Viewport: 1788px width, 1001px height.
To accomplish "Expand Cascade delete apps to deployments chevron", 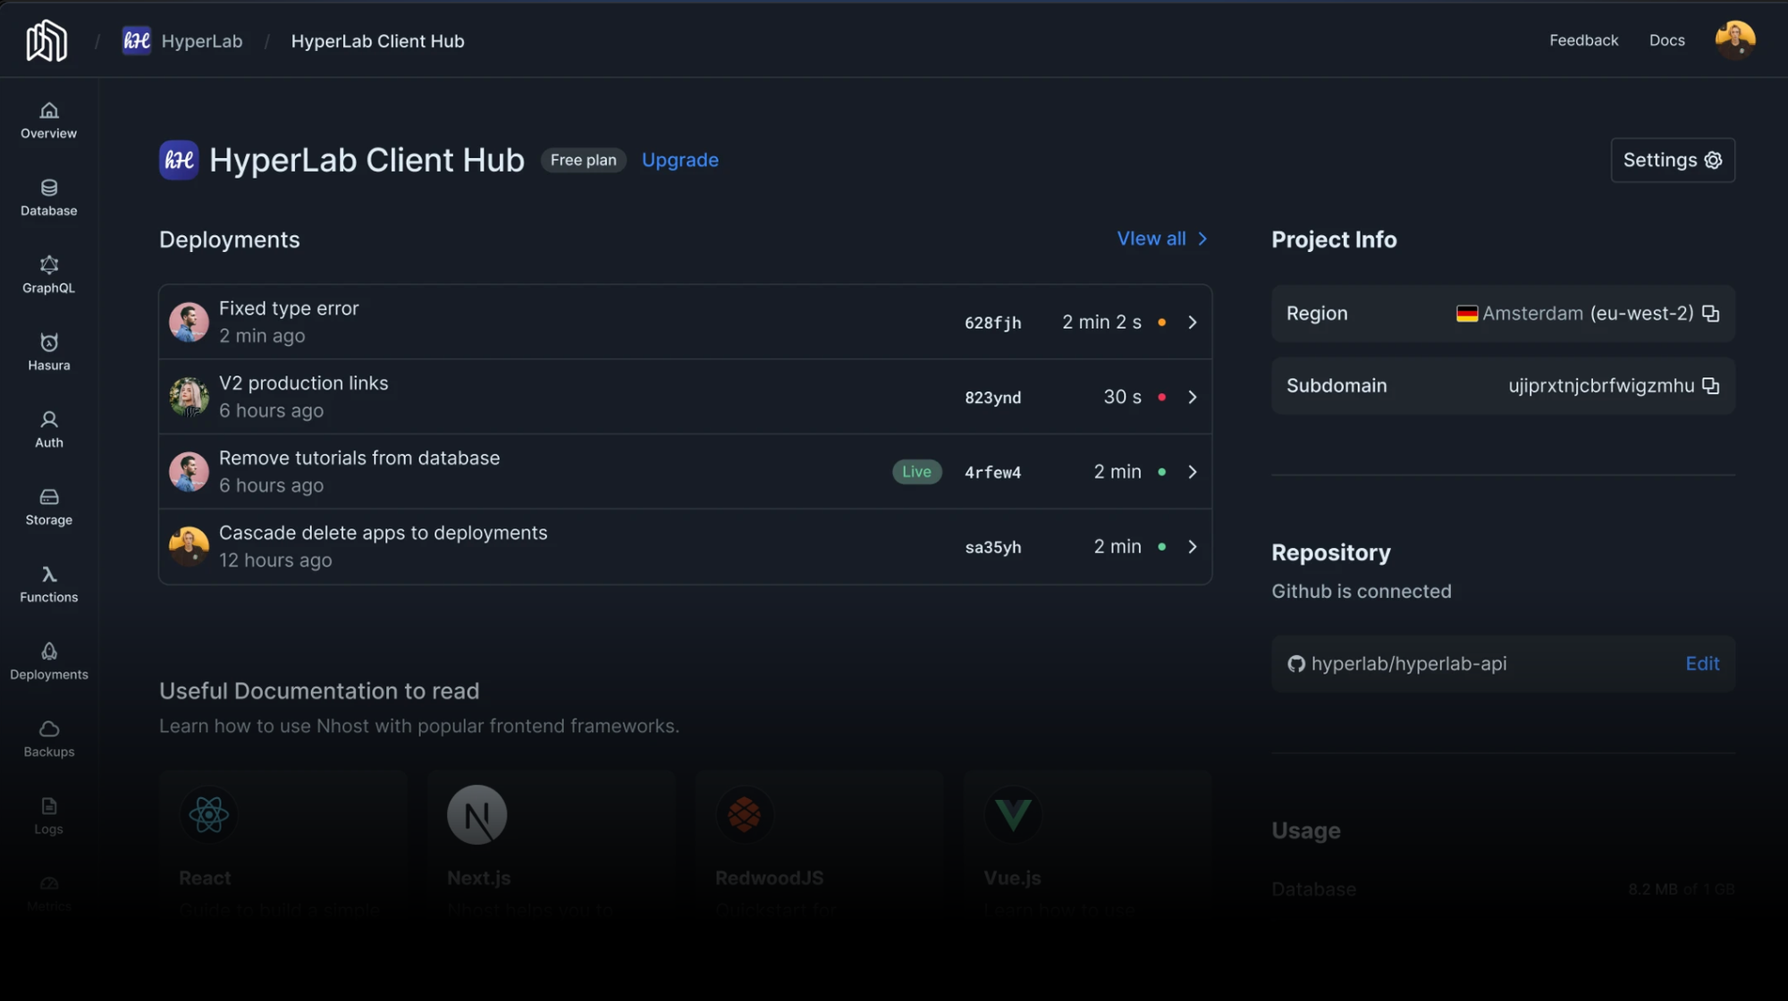I will tap(1192, 547).
